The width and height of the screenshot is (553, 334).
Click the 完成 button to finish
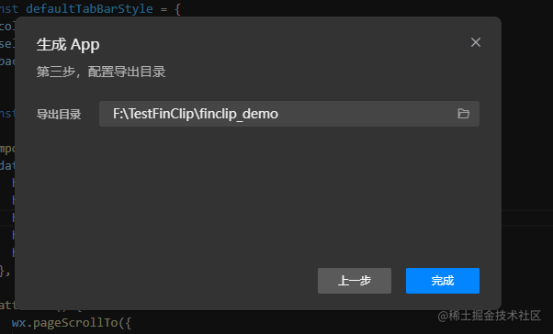442,281
